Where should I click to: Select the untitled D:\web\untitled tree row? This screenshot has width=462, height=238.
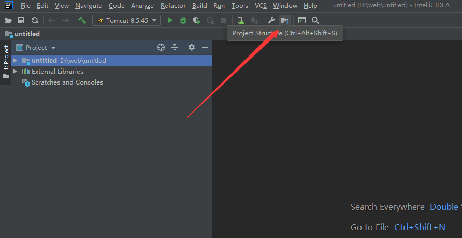[x=112, y=61]
